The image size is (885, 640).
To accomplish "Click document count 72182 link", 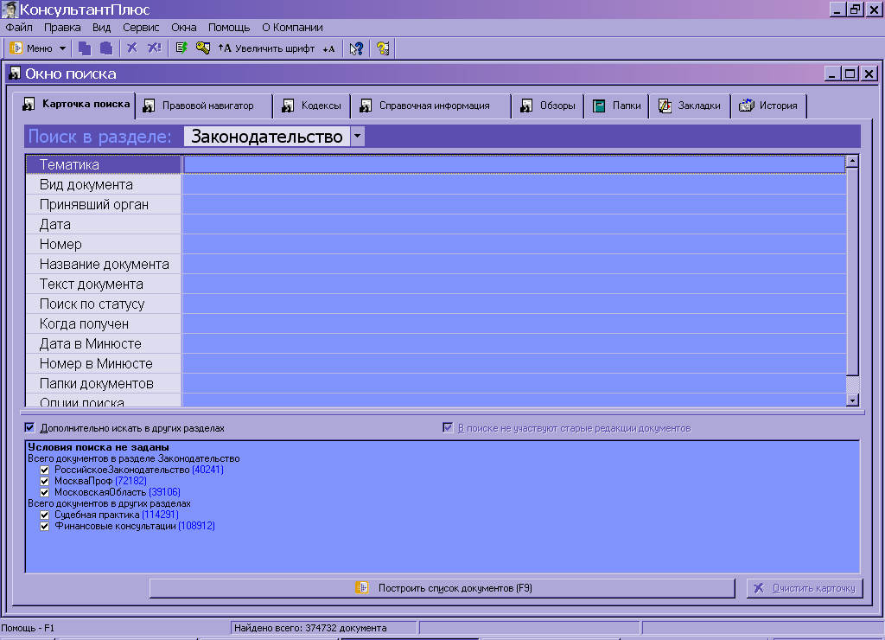I will [131, 481].
